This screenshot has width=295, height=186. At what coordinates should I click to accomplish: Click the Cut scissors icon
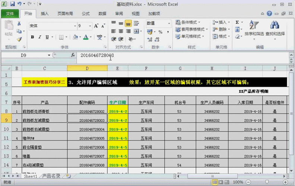pyautogui.click(x=19, y=23)
